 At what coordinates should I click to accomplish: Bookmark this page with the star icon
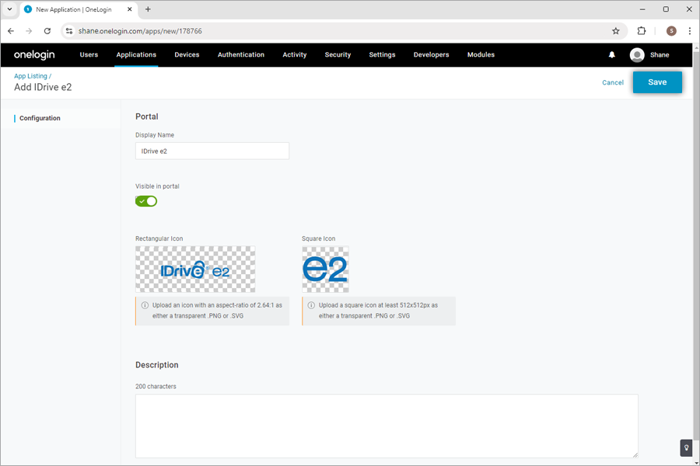616,31
